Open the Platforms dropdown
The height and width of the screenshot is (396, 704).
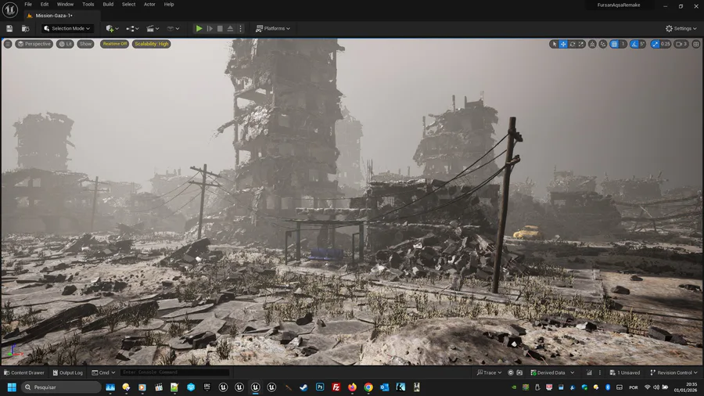[x=272, y=28]
